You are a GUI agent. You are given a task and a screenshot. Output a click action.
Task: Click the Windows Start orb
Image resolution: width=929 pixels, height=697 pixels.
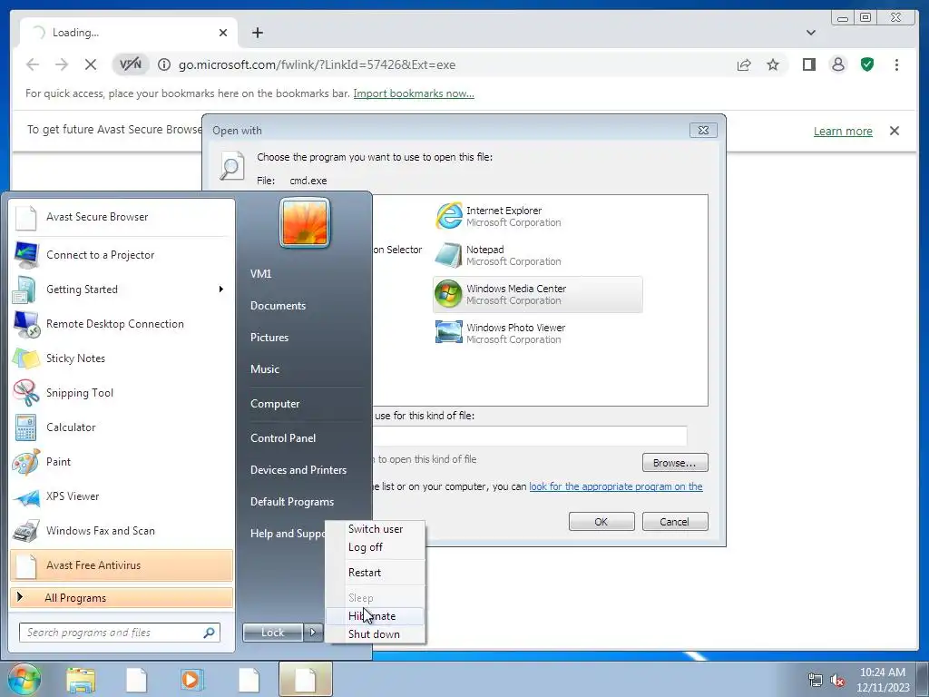pyautogui.click(x=24, y=679)
